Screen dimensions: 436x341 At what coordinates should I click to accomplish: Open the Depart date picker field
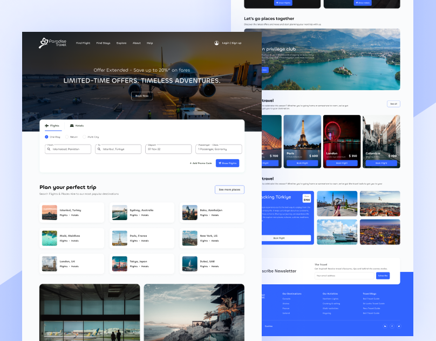click(168, 149)
